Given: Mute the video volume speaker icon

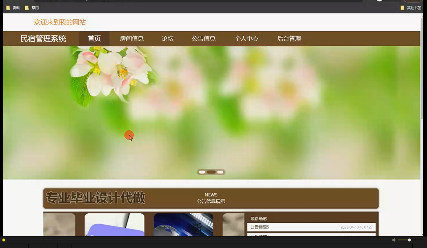Looking at the screenshot, I should (x=394, y=240).
